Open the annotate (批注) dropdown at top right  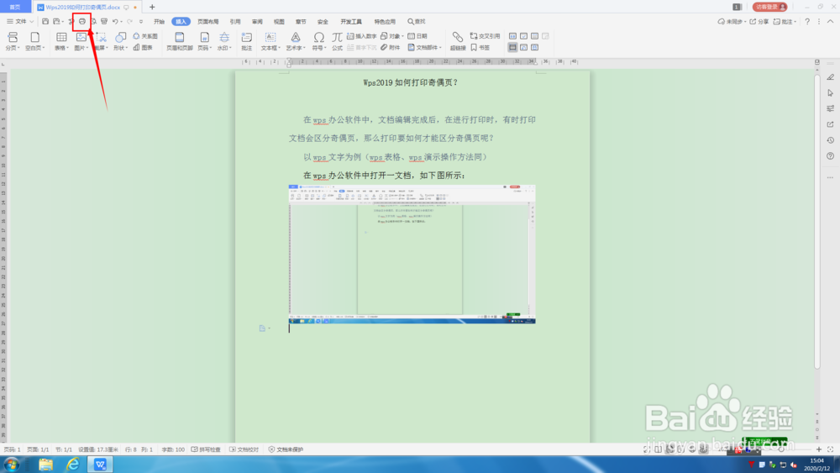[785, 22]
